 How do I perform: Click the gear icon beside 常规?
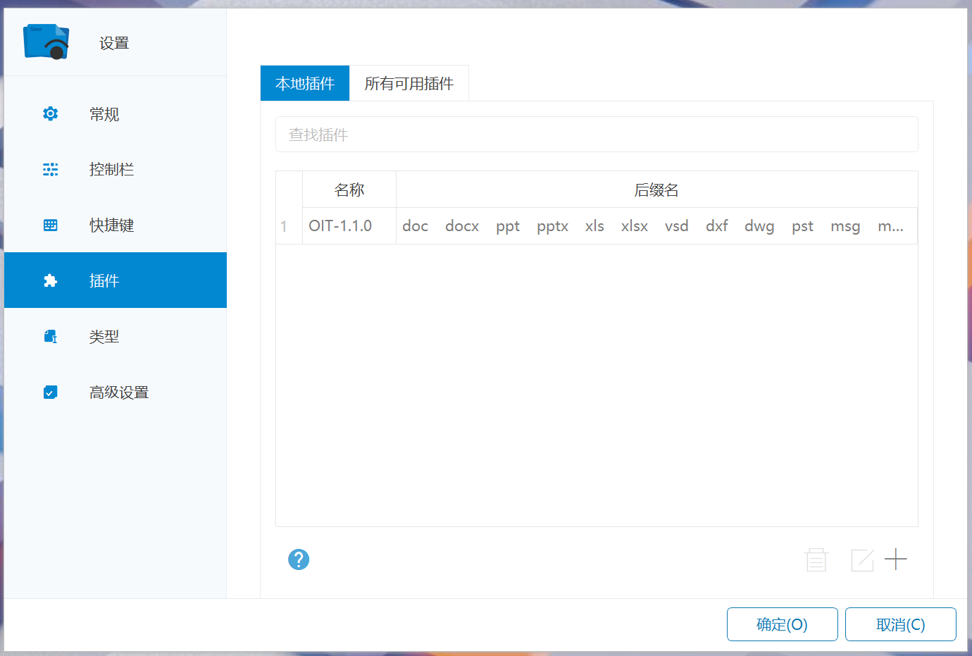(x=51, y=113)
